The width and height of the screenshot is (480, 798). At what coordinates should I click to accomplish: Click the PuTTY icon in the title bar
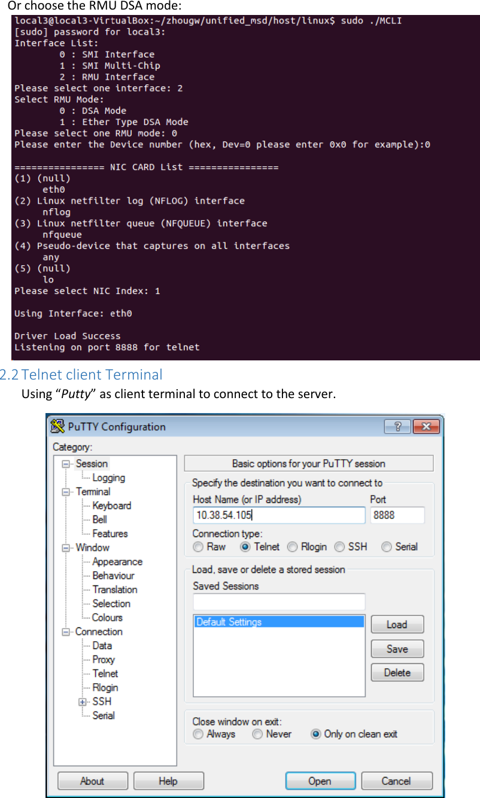(57, 426)
